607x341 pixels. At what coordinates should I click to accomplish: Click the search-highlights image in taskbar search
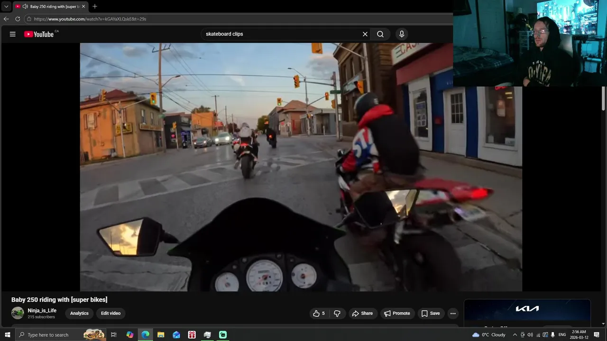[94, 335]
